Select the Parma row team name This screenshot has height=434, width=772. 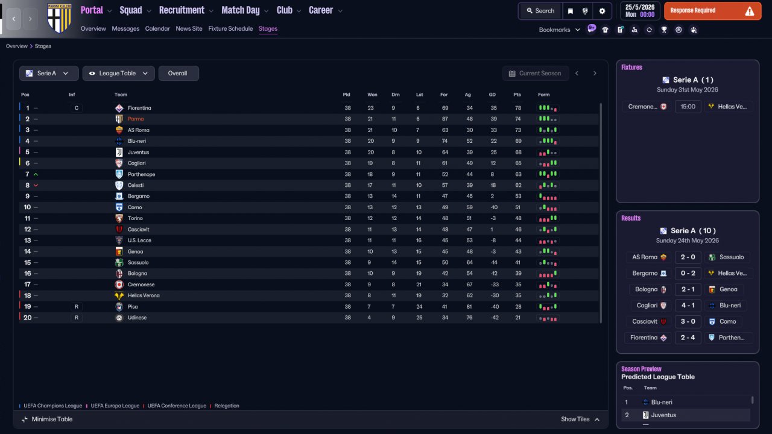point(136,119)
